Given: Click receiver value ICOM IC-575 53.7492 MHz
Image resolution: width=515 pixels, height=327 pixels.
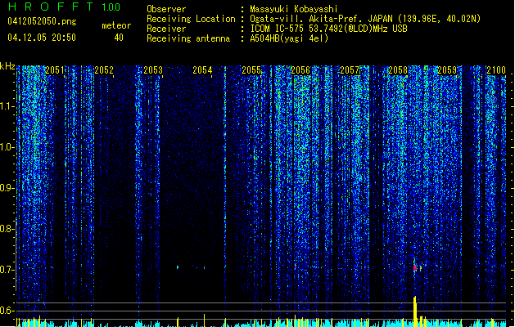Looking at the screenshot, I should click(x=328, y=29).
